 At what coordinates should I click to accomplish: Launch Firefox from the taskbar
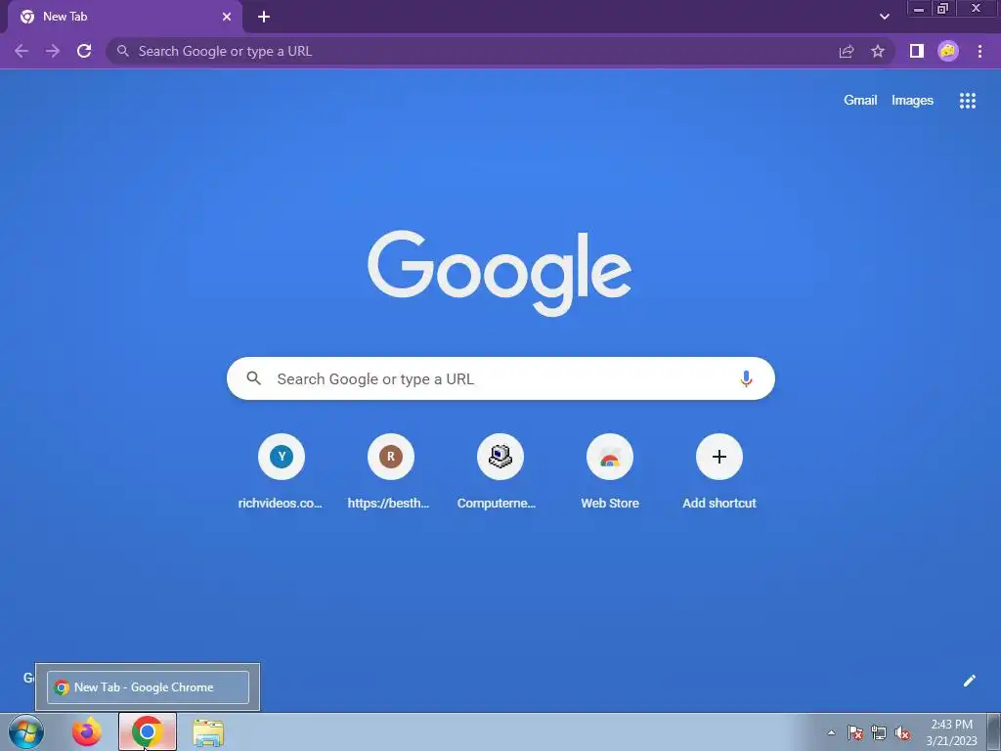(87, 731)
